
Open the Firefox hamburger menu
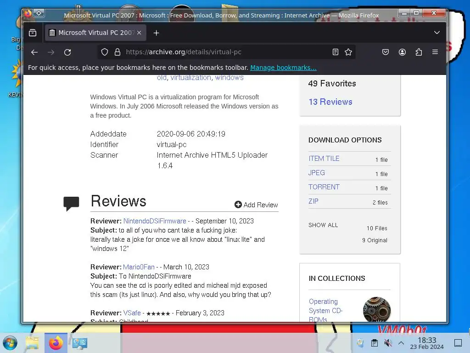pos(435,52)
